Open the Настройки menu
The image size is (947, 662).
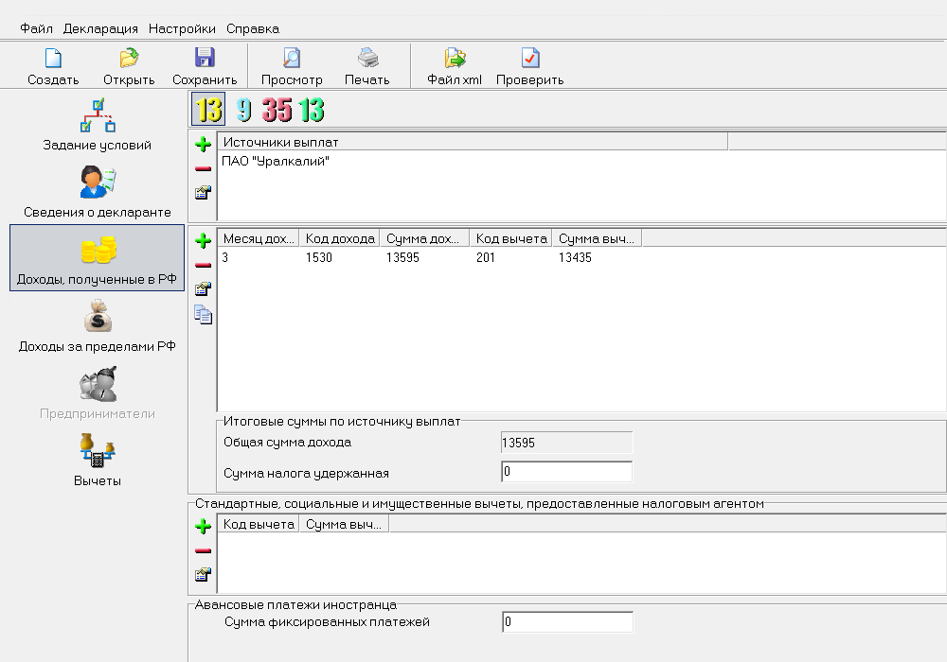click(182, 28)
